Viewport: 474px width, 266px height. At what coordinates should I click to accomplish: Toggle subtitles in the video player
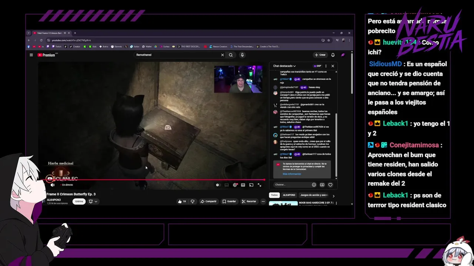pyautogui.click(x=227, y=185)
